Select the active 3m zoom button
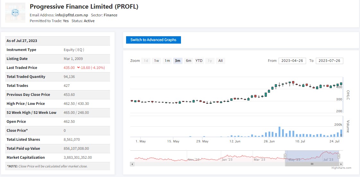360x177 pixels. pyautogui.click(x=177, y=61)
